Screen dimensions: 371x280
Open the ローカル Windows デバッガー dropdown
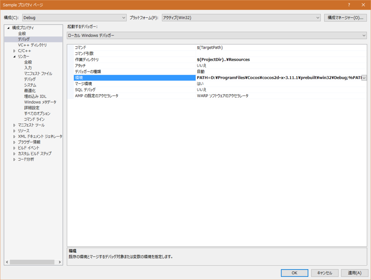[x=217, y=35]
